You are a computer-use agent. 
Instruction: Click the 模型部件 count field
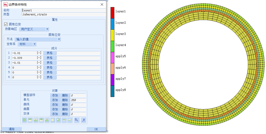point(78,95)
